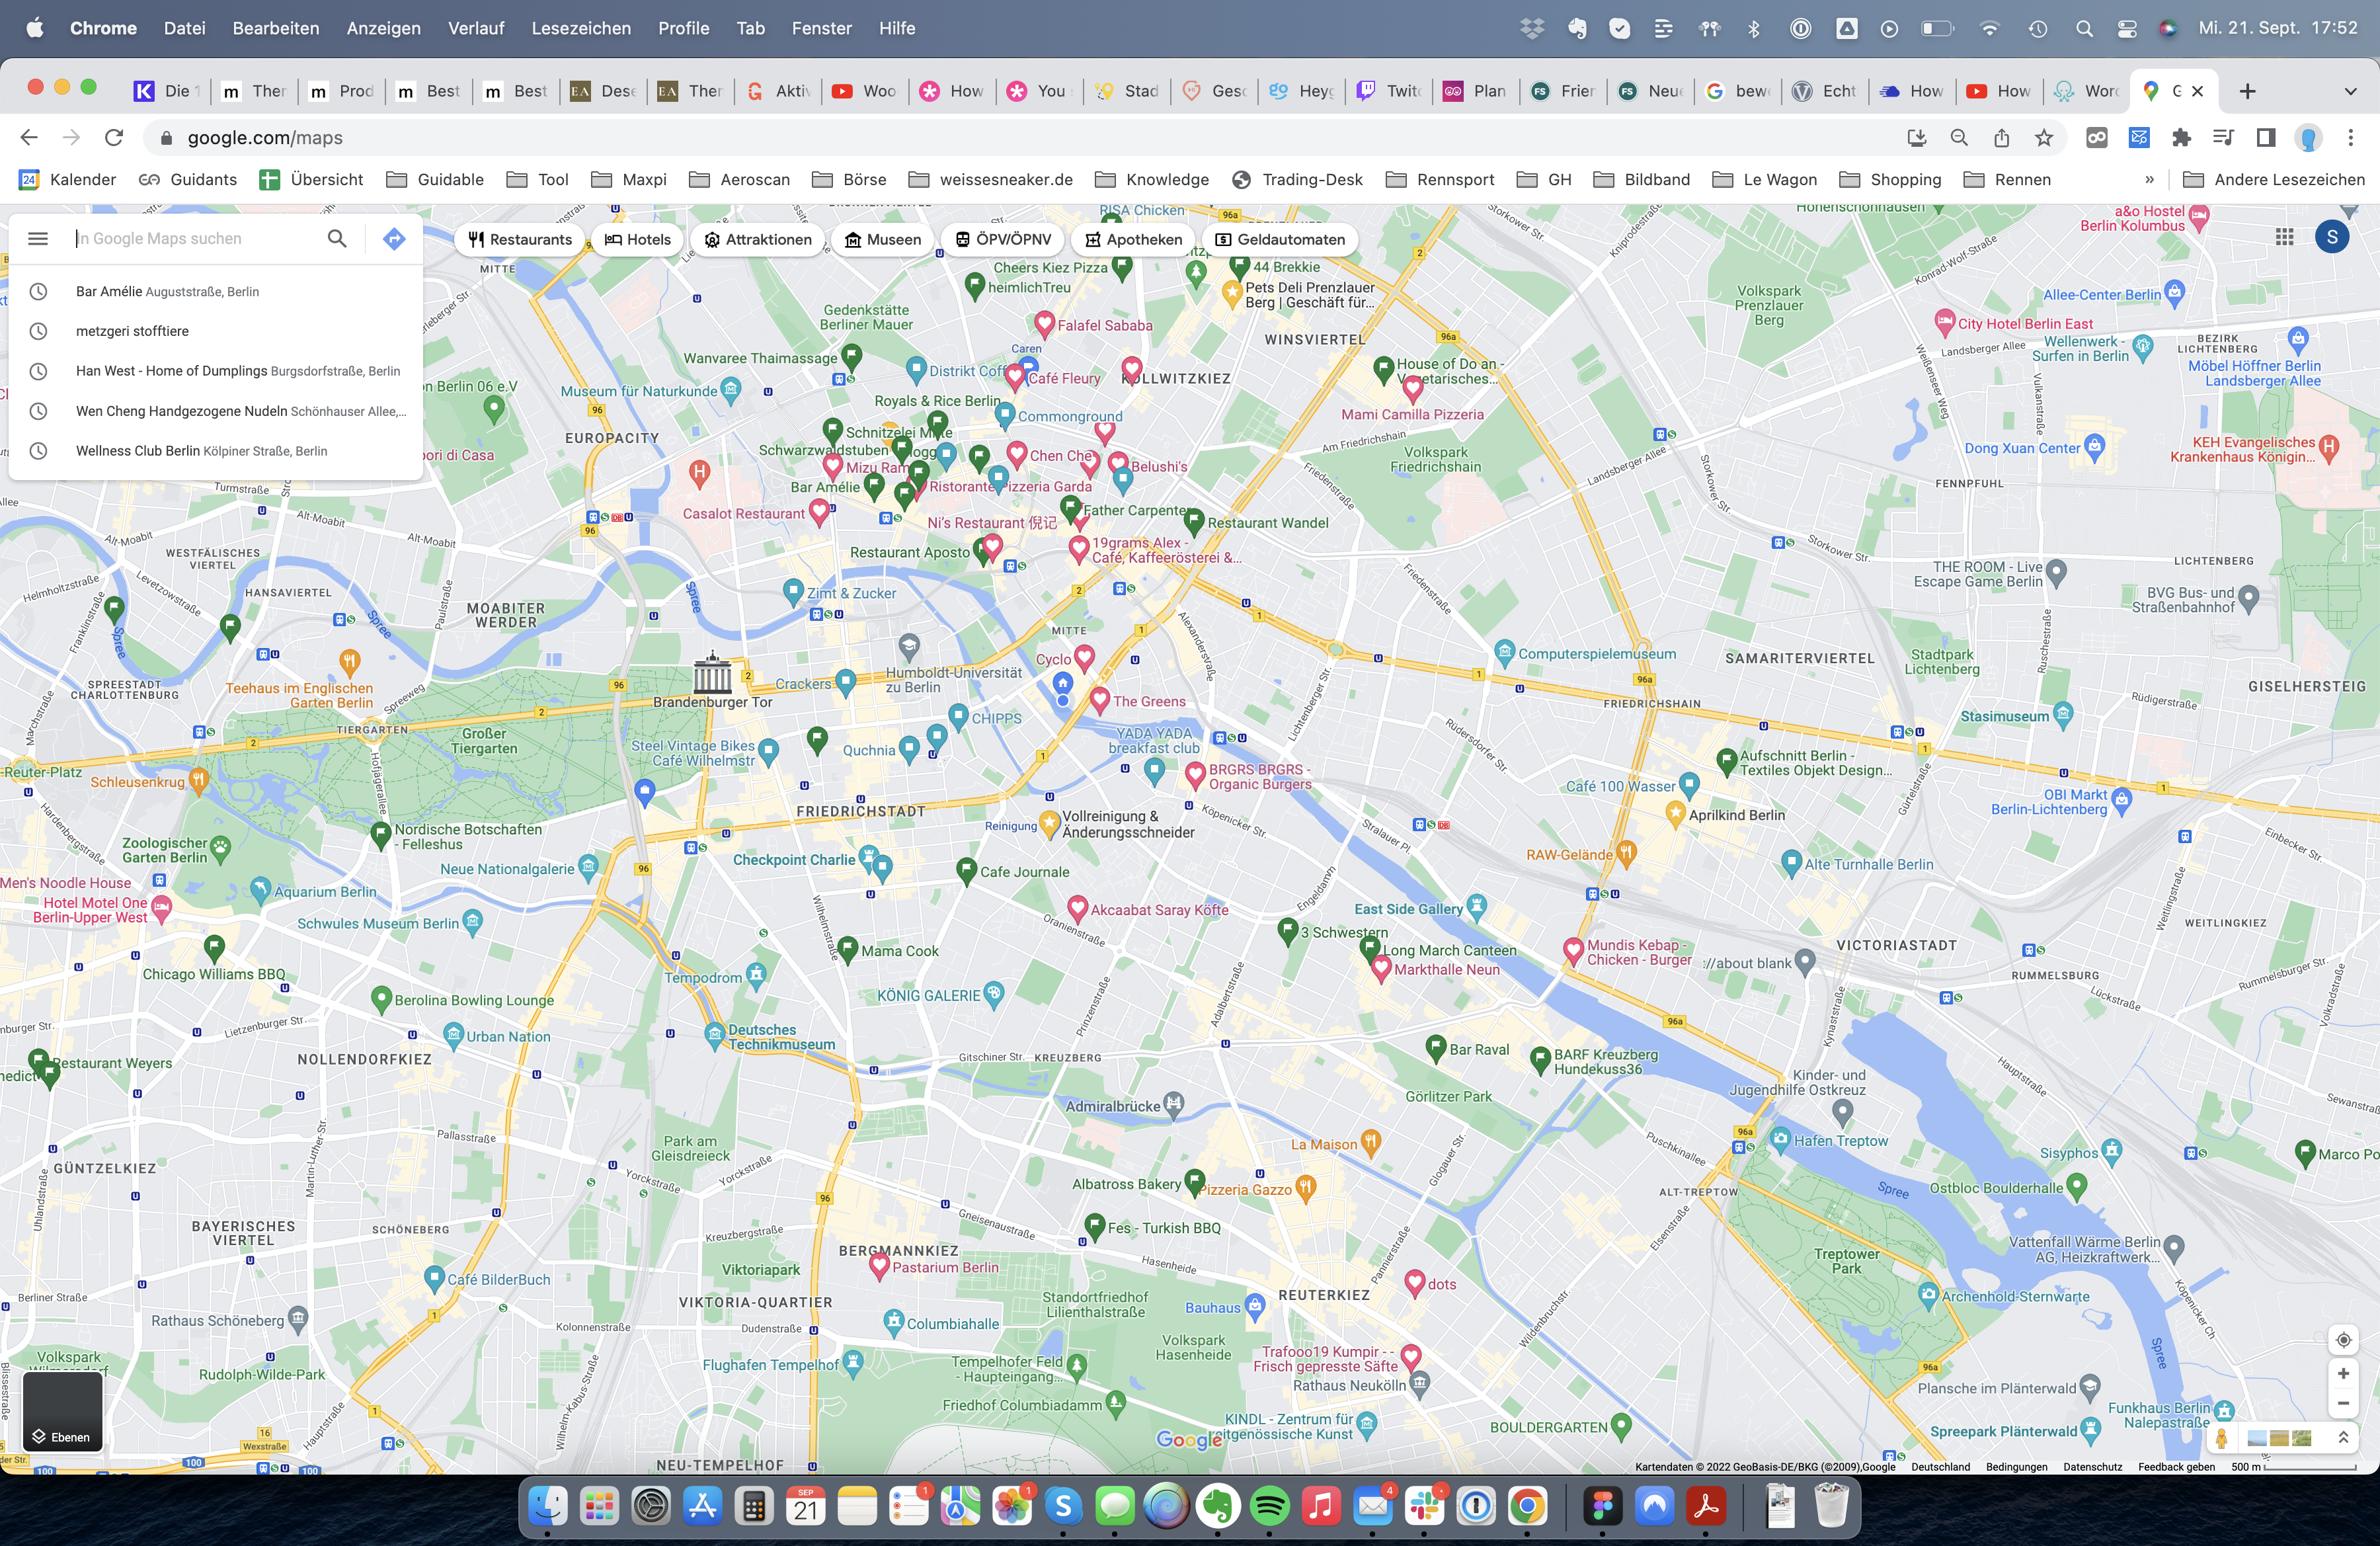Screen dimensions: 2380x1546
Task: Filter map by Attraktionen
Action: click(757, 240)
